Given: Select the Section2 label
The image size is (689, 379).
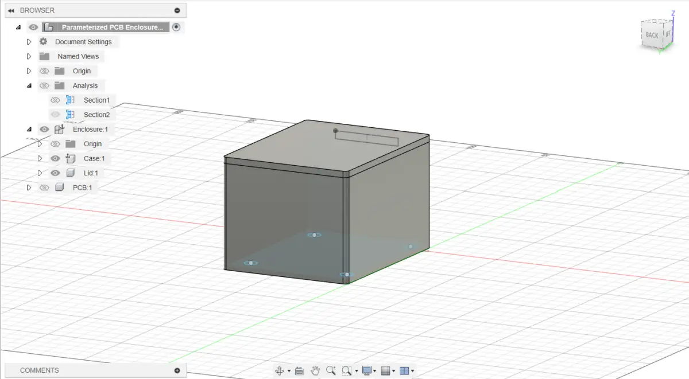Looking at the screenshot, I should pos(96,115).
